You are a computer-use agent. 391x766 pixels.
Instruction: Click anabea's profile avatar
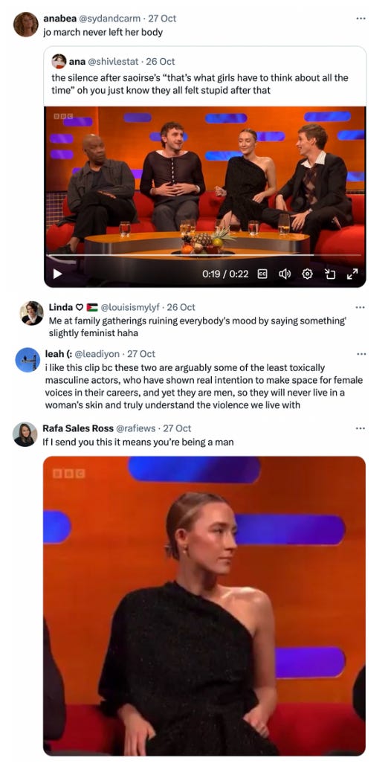coord(26,25)
